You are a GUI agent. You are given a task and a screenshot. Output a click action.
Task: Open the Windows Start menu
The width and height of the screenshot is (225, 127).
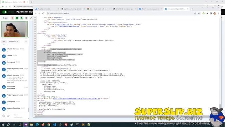pos(2,125)
